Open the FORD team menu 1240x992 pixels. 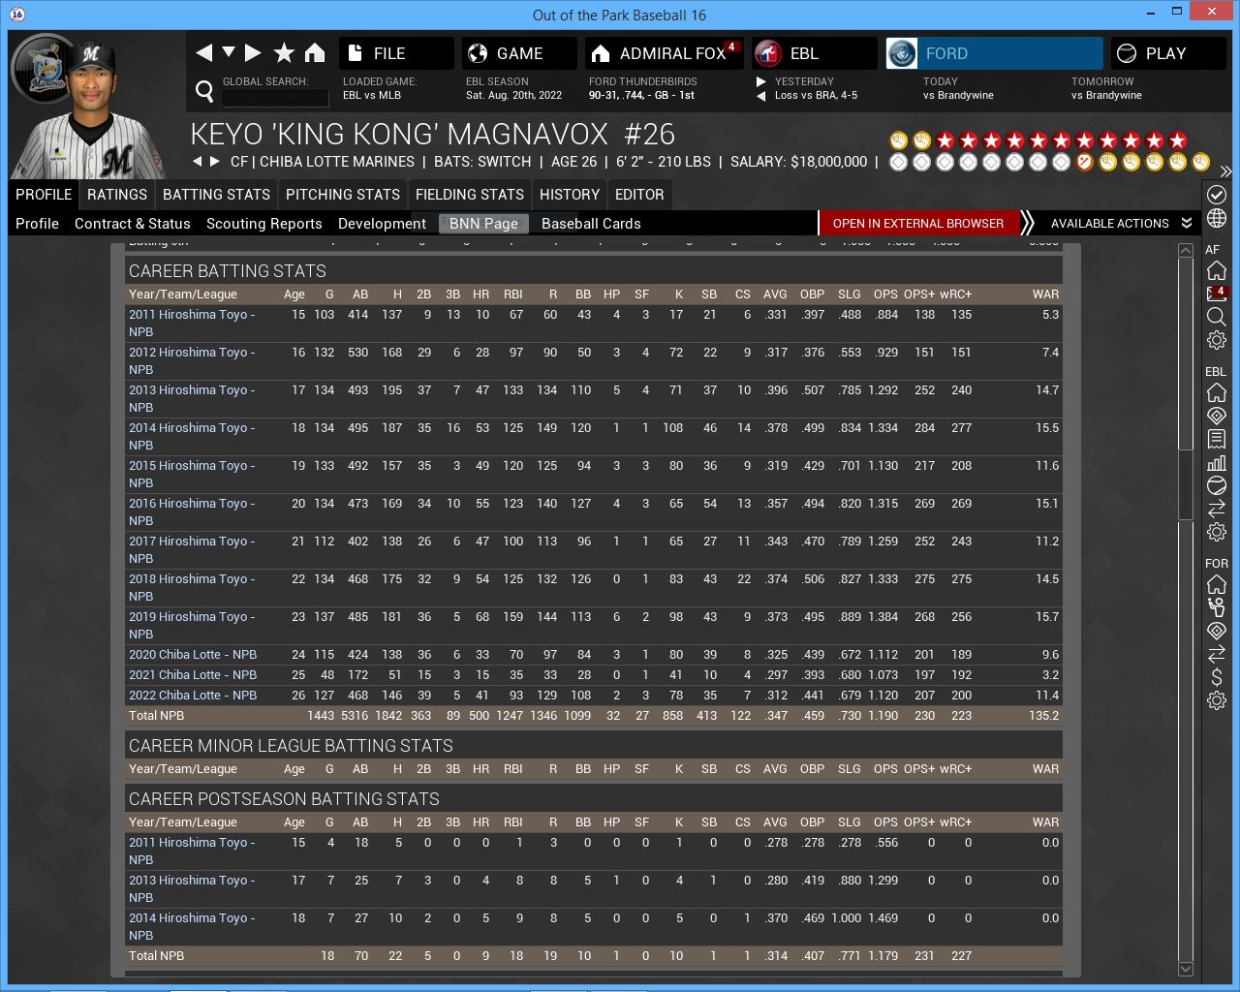coord(994,53)
